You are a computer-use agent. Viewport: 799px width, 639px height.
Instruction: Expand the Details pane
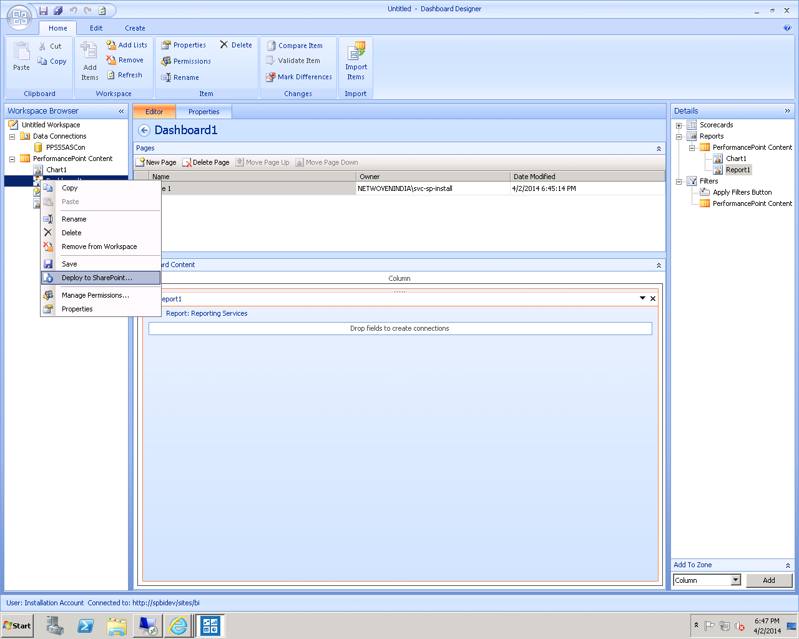[788, 110]
